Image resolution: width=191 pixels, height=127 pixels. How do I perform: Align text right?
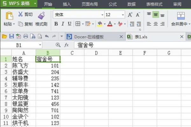[x=162, y=24]
